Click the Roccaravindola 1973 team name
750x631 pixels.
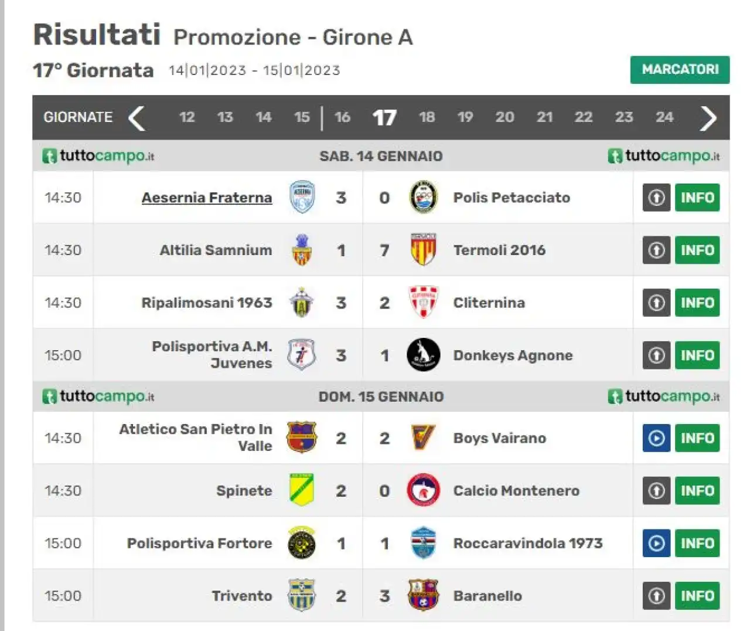point(527,543)
